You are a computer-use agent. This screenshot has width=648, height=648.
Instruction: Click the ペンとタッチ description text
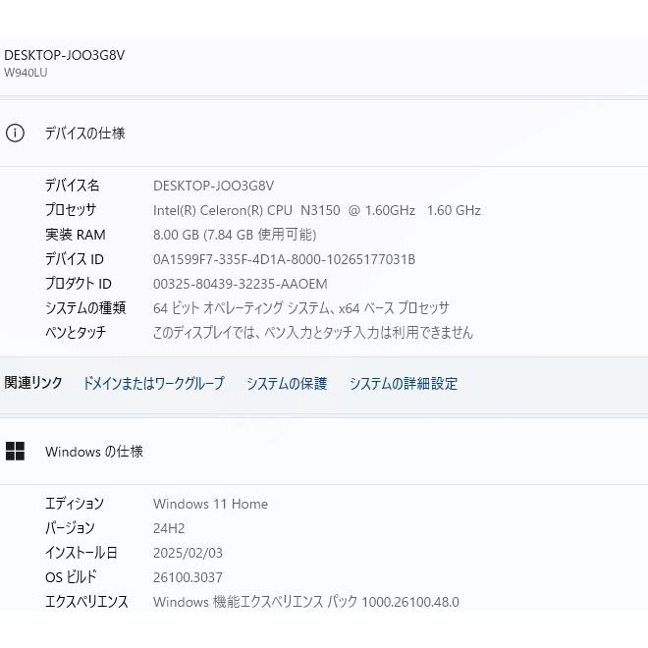[312, 333]
